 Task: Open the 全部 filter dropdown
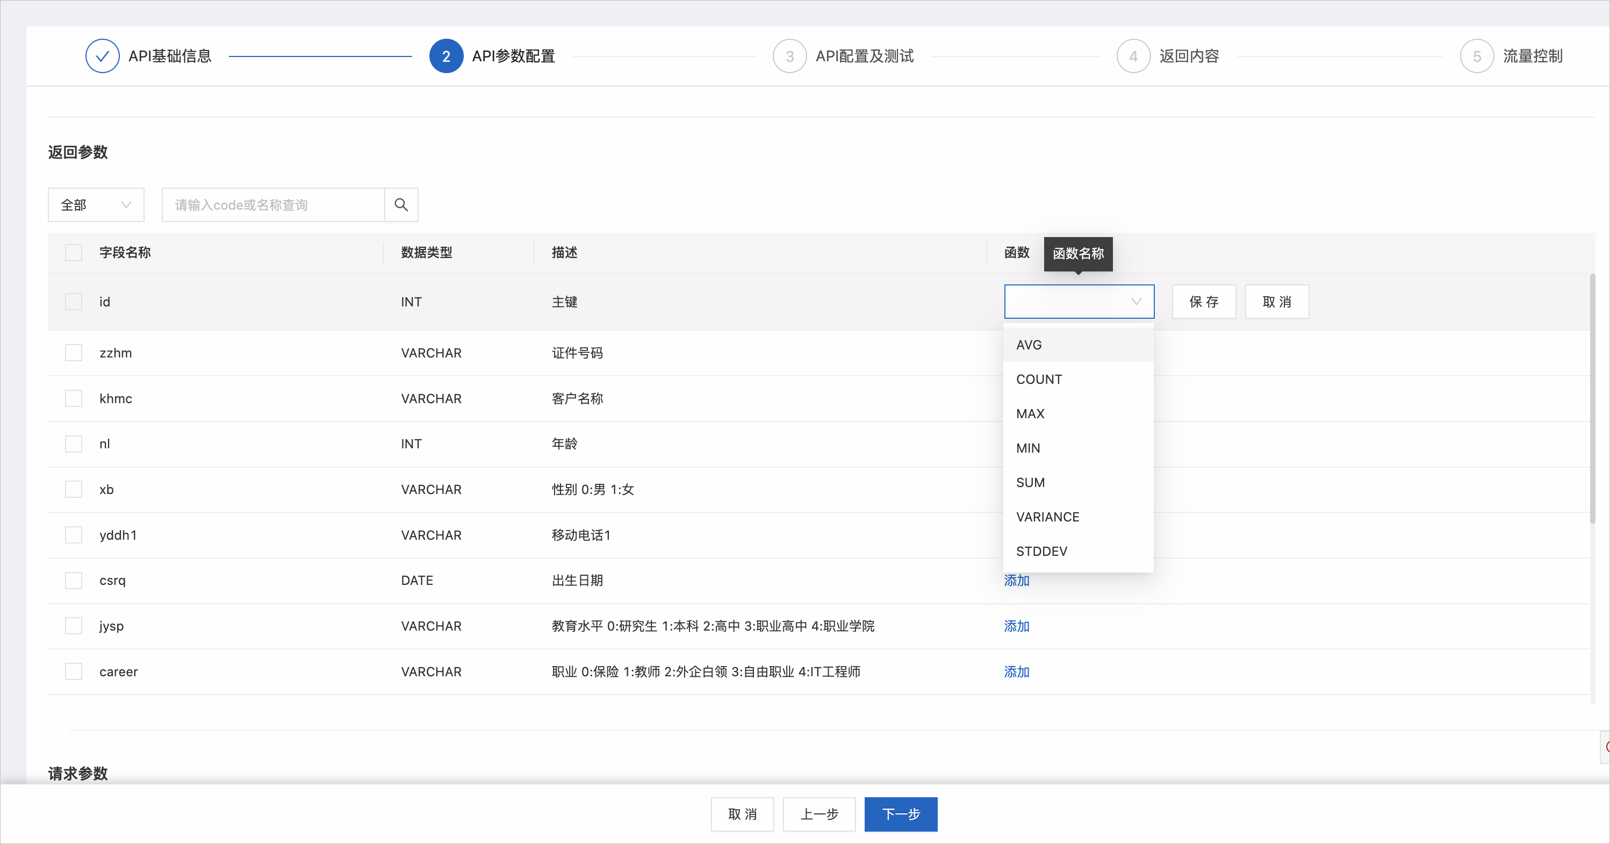96,205
